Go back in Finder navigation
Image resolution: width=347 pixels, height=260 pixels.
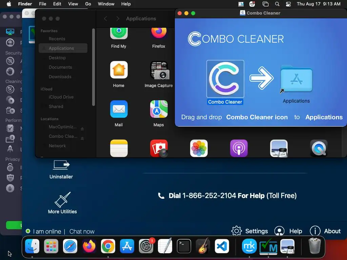click(106, 19)
